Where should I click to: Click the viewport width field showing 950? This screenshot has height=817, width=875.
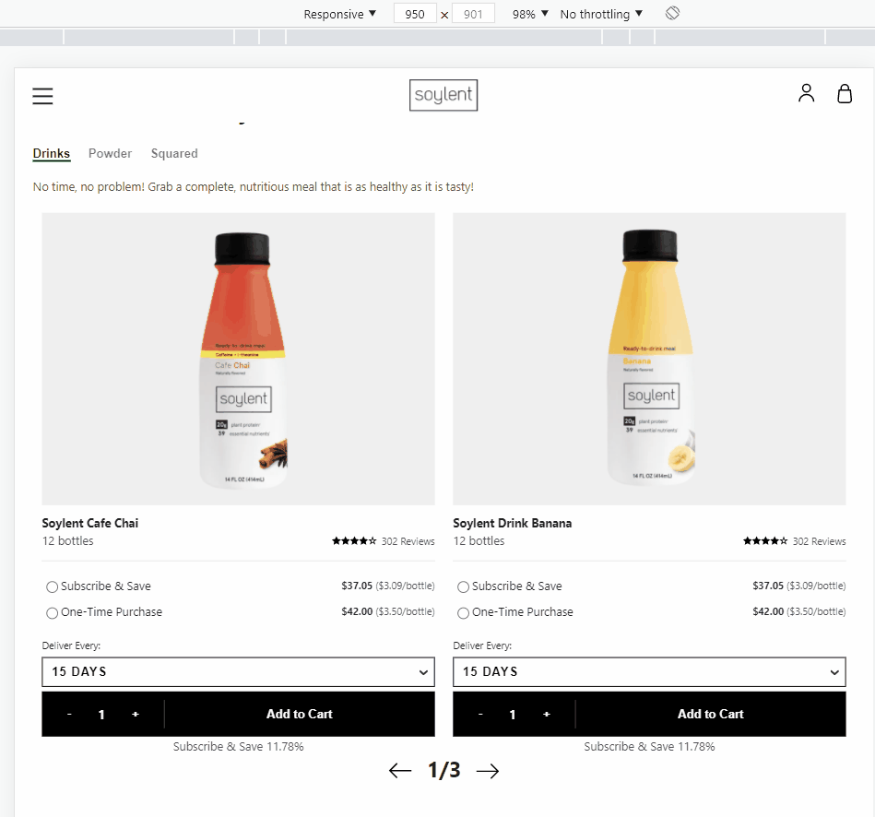(x=415, y=14)
